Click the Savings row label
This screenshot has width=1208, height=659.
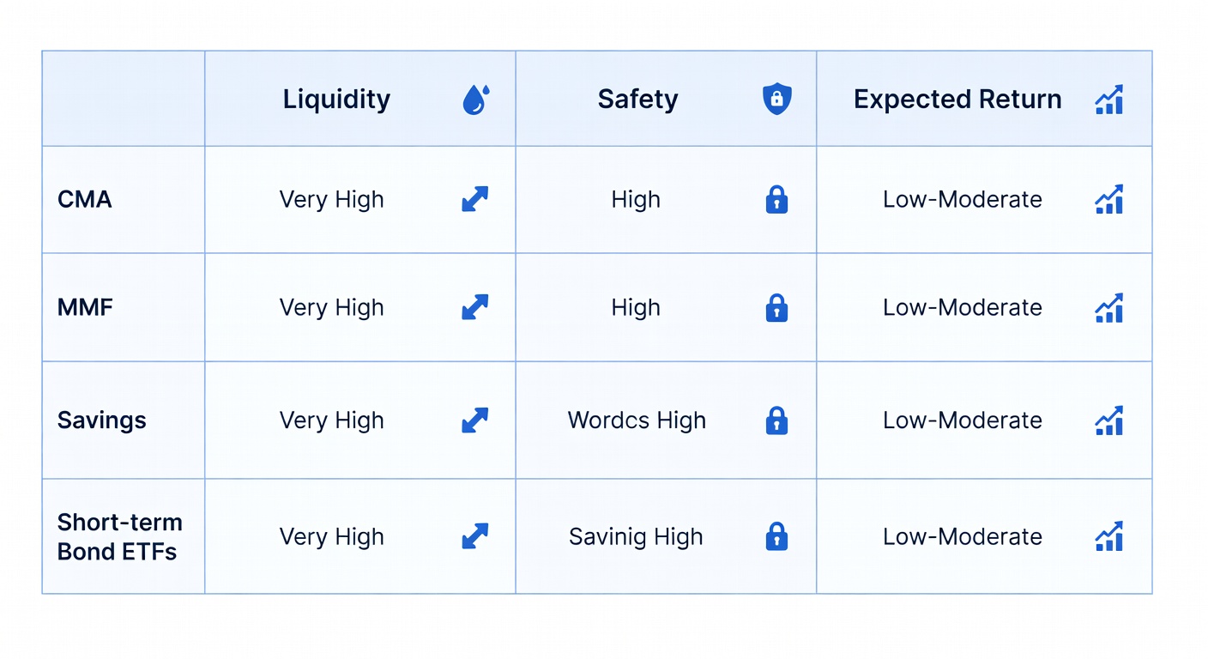101,420
